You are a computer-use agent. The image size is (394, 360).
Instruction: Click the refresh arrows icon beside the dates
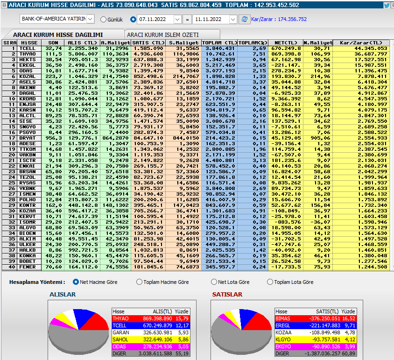[x=245, y=19]
